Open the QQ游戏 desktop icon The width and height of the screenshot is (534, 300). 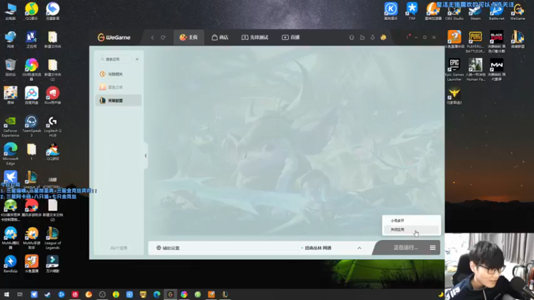point(53,152)
